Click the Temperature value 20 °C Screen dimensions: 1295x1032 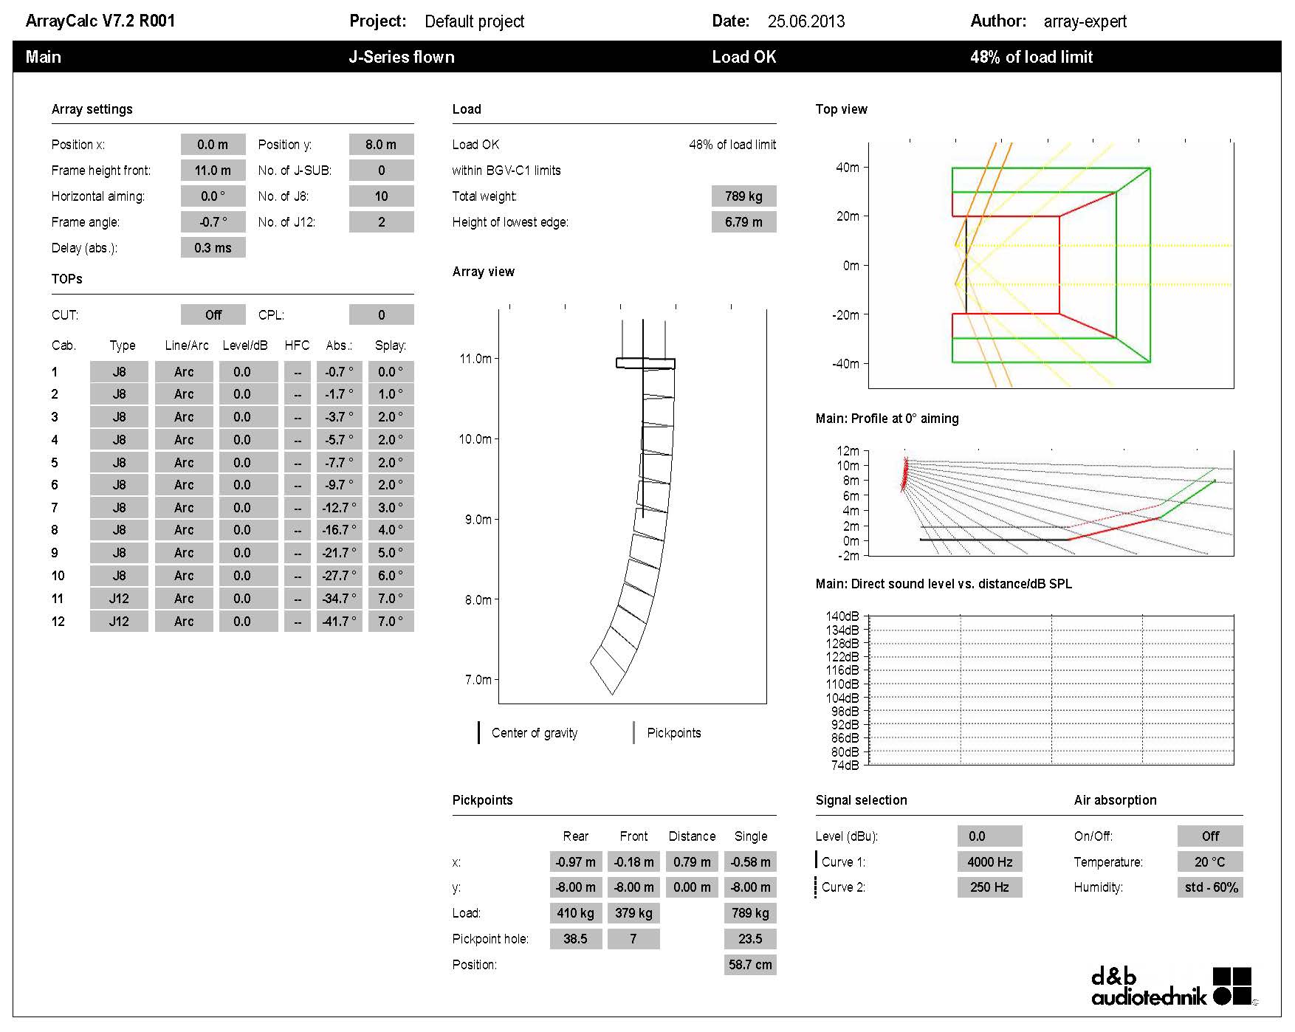[x=1210, y=862]
